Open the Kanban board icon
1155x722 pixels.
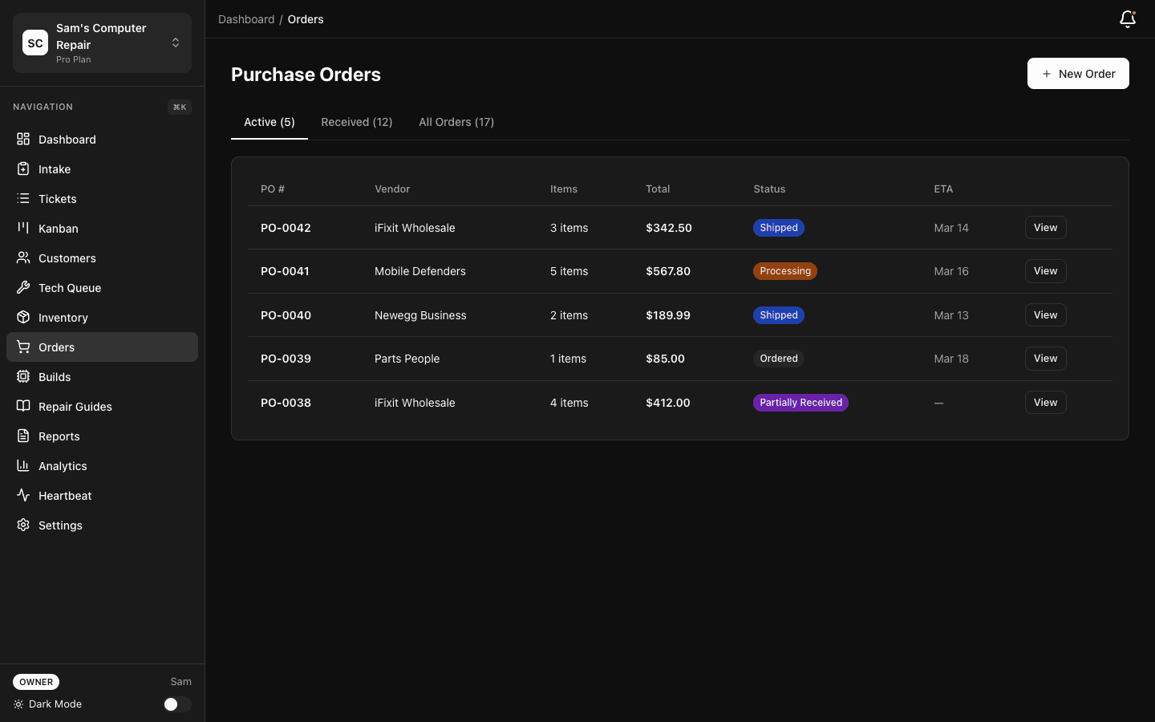(x=23, y=229)
